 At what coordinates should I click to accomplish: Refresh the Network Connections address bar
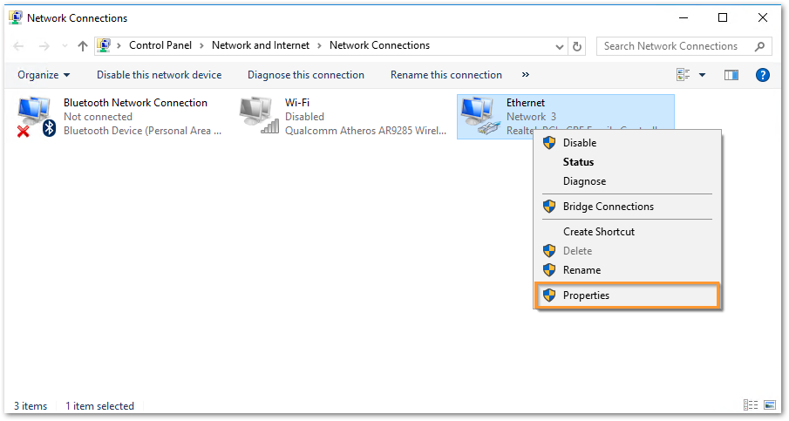[577, 46]
